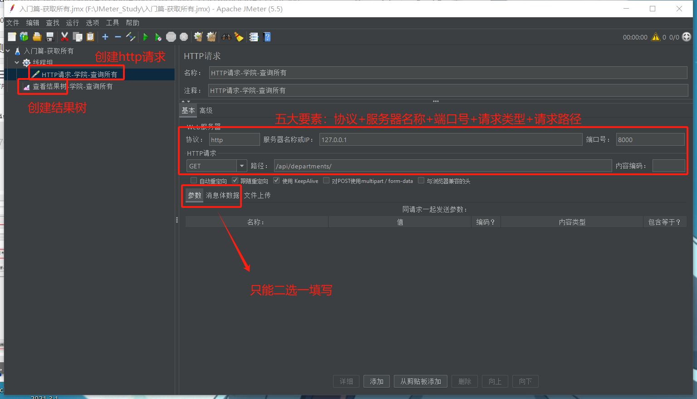Clear results with single broom icon
697x399 pixels.
point(198,37)
